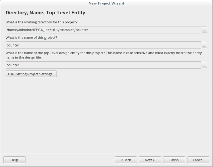Focus the top-level design entity field
This screenshot has width=213, height=167.
pyautogui.click(x=104, y=65)
